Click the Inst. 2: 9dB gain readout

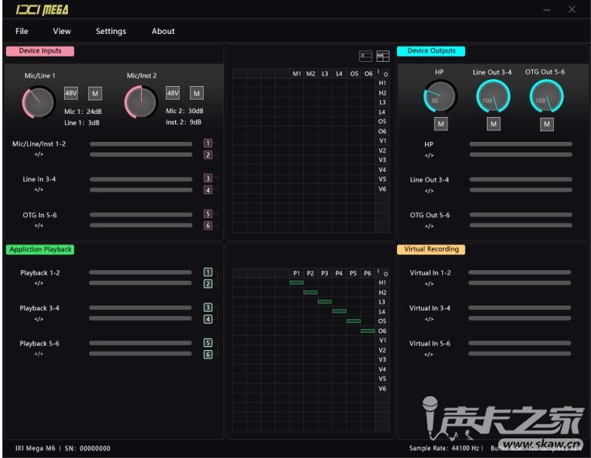[183, 122]
